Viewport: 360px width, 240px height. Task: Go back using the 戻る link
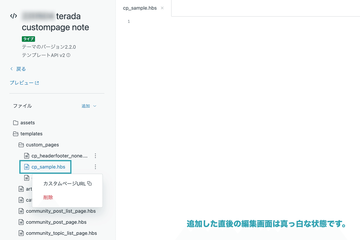(18, 69)
